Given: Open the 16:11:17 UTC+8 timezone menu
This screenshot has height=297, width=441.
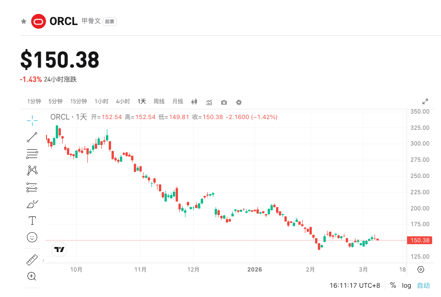Looking at the screenshot, I should tap(355, 285).
